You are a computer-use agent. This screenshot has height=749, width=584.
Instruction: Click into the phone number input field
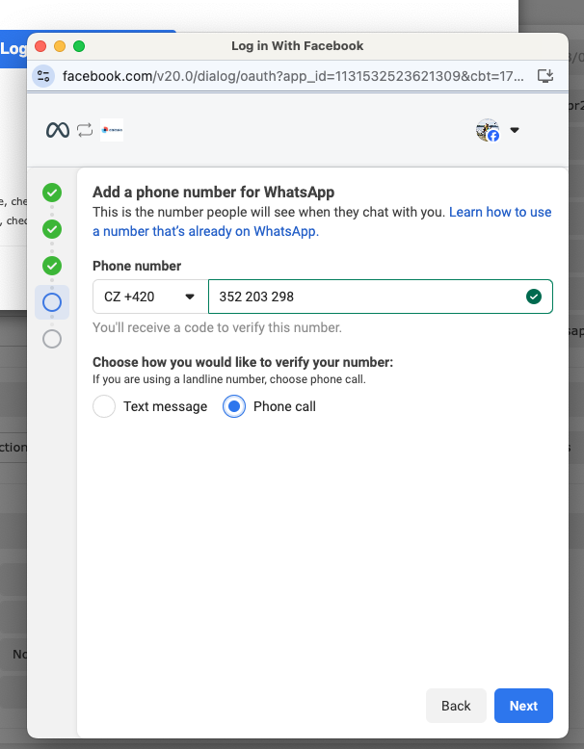coord(366,297)
